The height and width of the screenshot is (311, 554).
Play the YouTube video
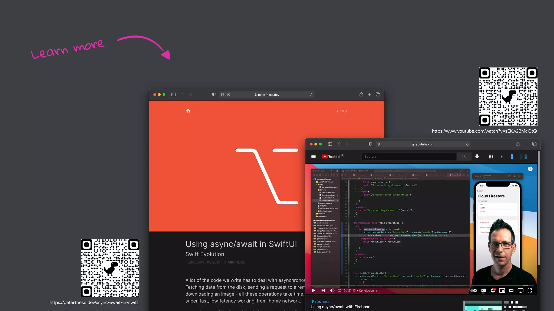[x=313, y=291]
